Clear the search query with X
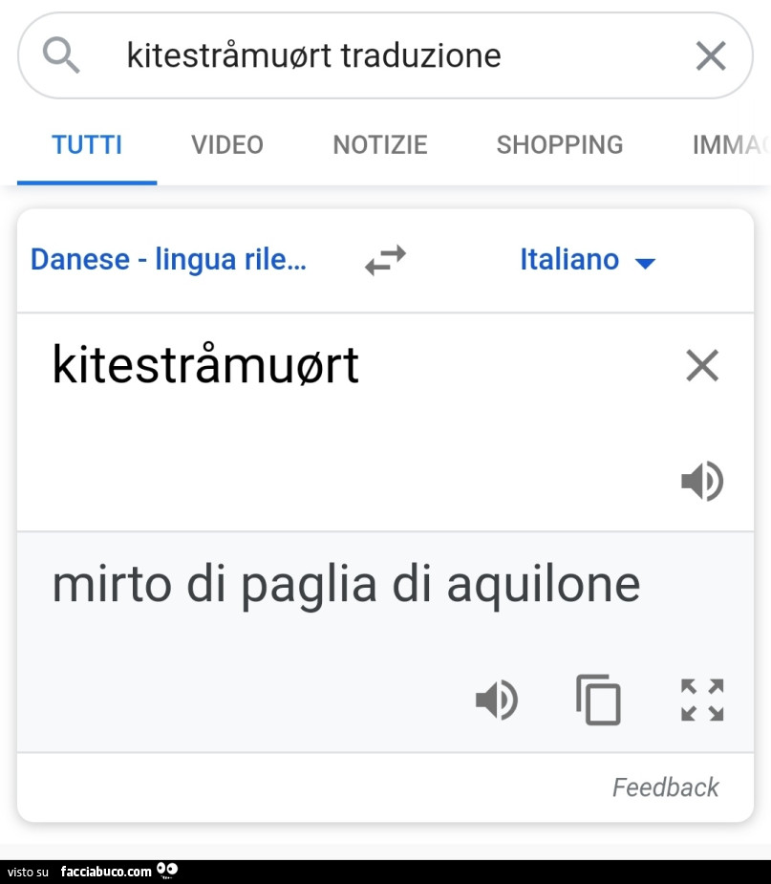Viewport: 771px width, 884px height. click(x=710, y=56)
